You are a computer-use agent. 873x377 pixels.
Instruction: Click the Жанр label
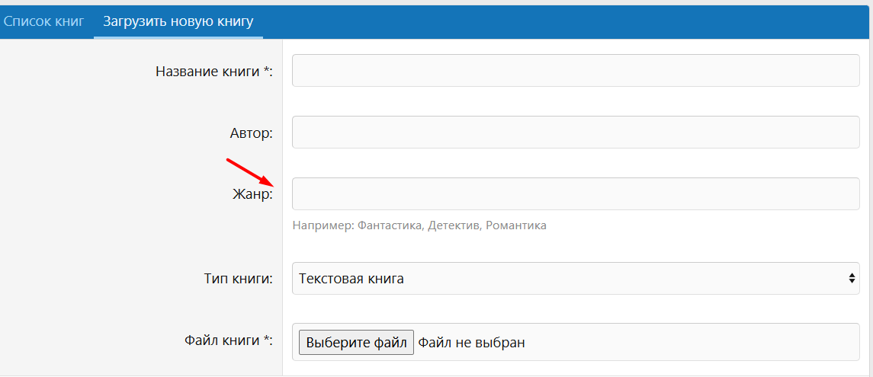coord(252,195)
